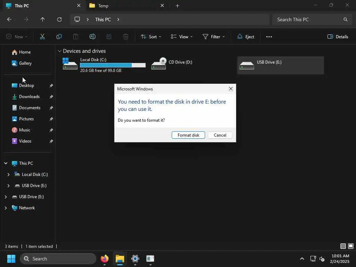The width and height of the screenshot is (356, 267).
Task: Click the chevron after This PC in address bar
Action: (118, 19)
